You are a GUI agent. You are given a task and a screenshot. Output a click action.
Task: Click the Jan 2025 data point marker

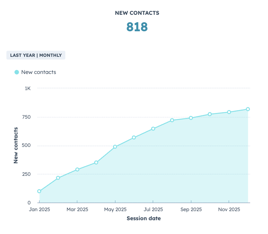39,191
